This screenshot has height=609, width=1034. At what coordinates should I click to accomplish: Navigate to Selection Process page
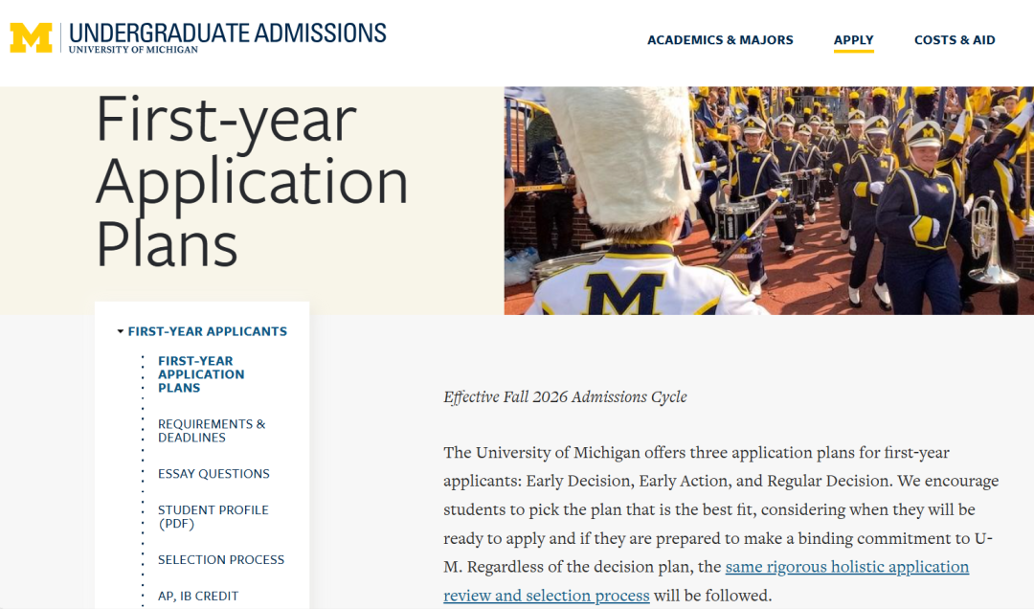[221, 559]
